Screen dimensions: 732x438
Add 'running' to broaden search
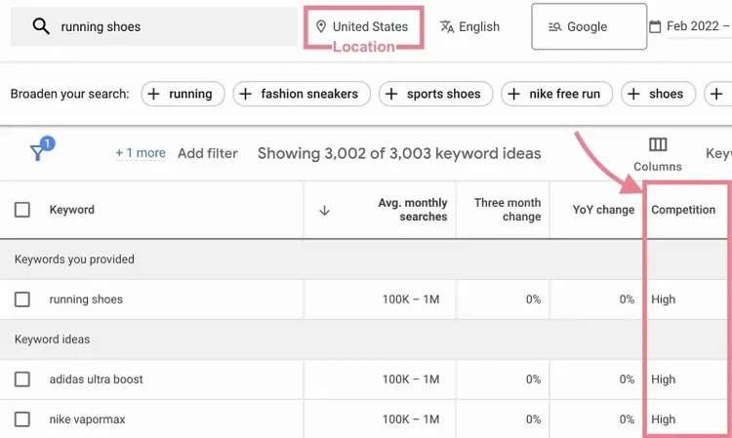[x=183, y=94]
